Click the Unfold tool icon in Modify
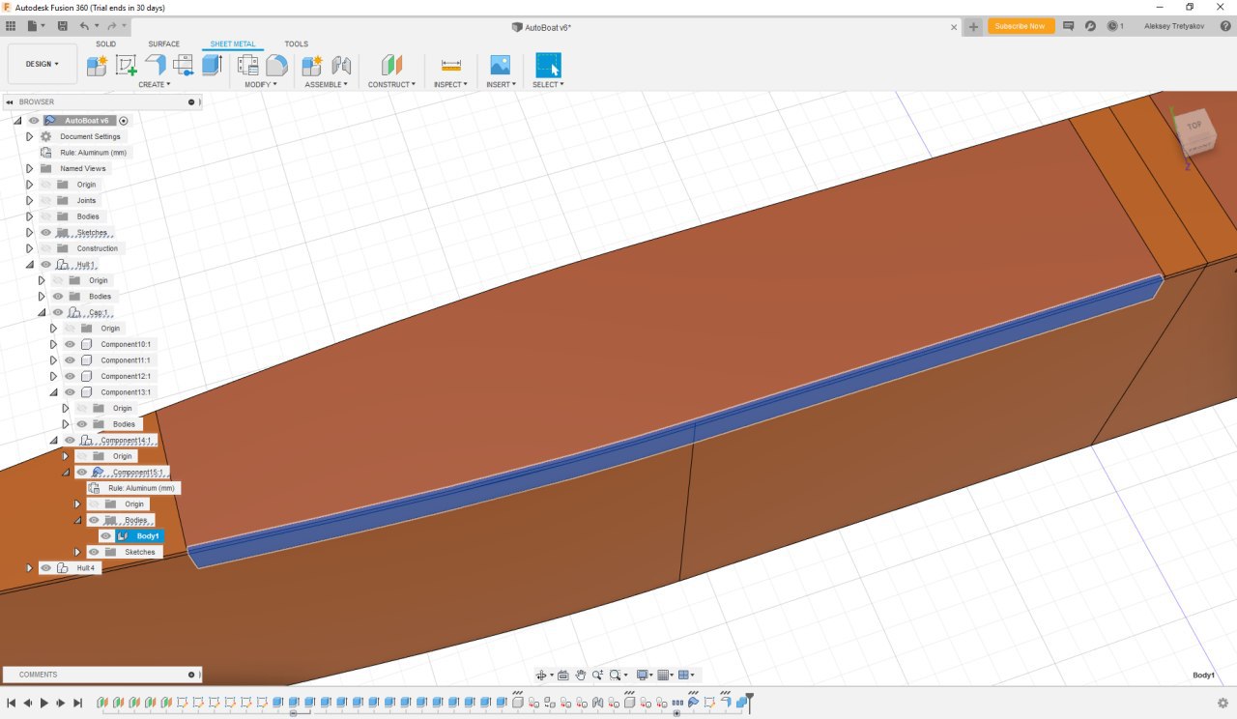 pos(277,66)
